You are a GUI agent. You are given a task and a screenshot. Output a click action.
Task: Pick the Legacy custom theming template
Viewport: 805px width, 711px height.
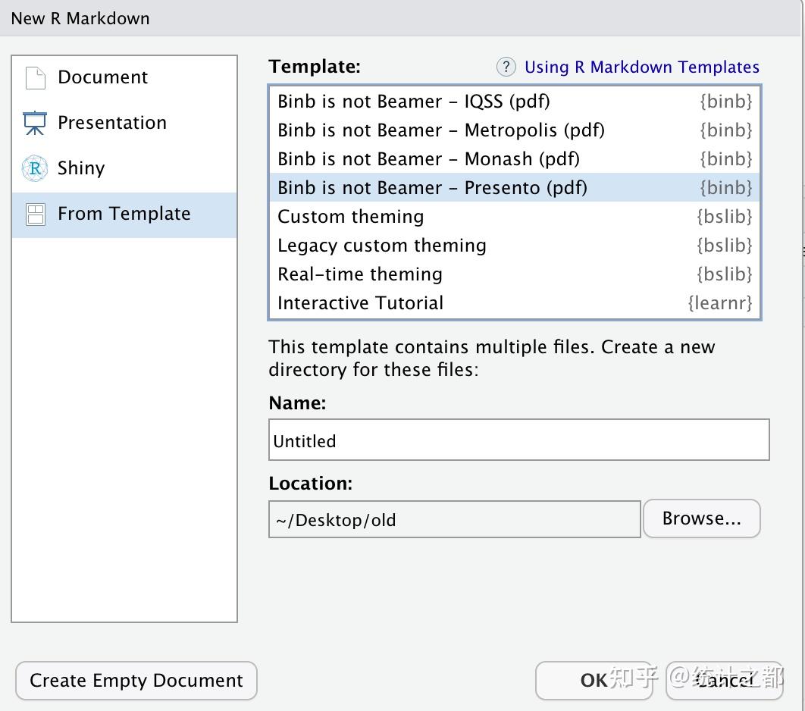381,246
